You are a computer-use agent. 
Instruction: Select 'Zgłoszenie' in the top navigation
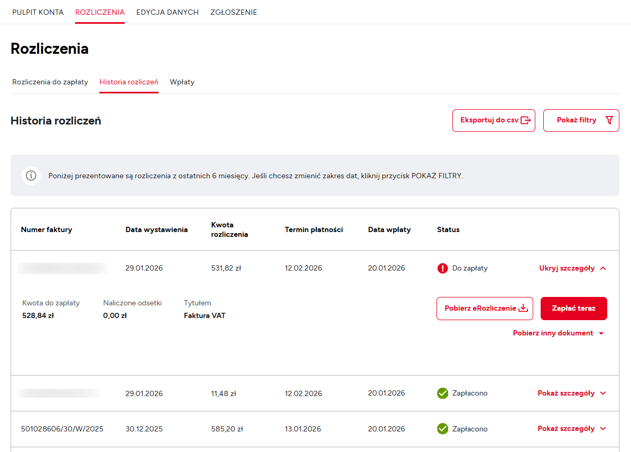(x=234, y=12)
